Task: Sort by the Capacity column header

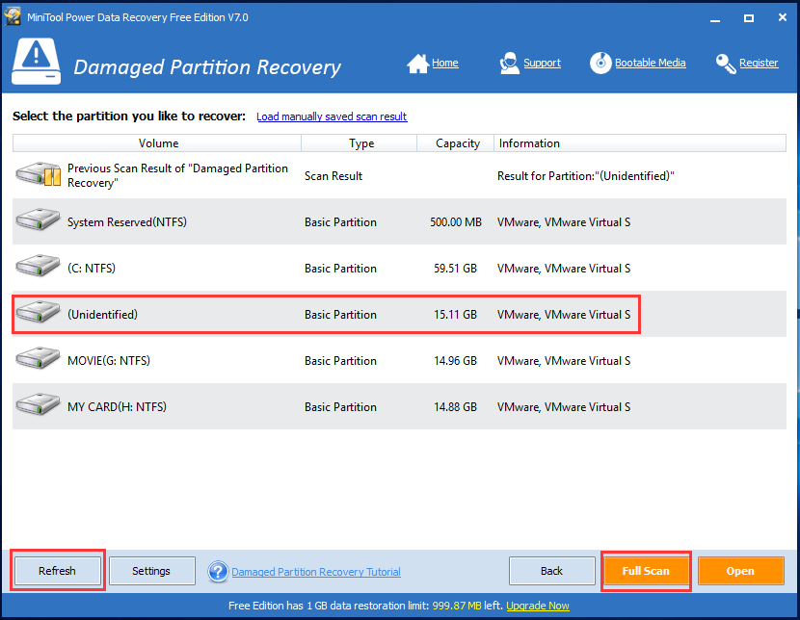Action: [x=456, y=143]
